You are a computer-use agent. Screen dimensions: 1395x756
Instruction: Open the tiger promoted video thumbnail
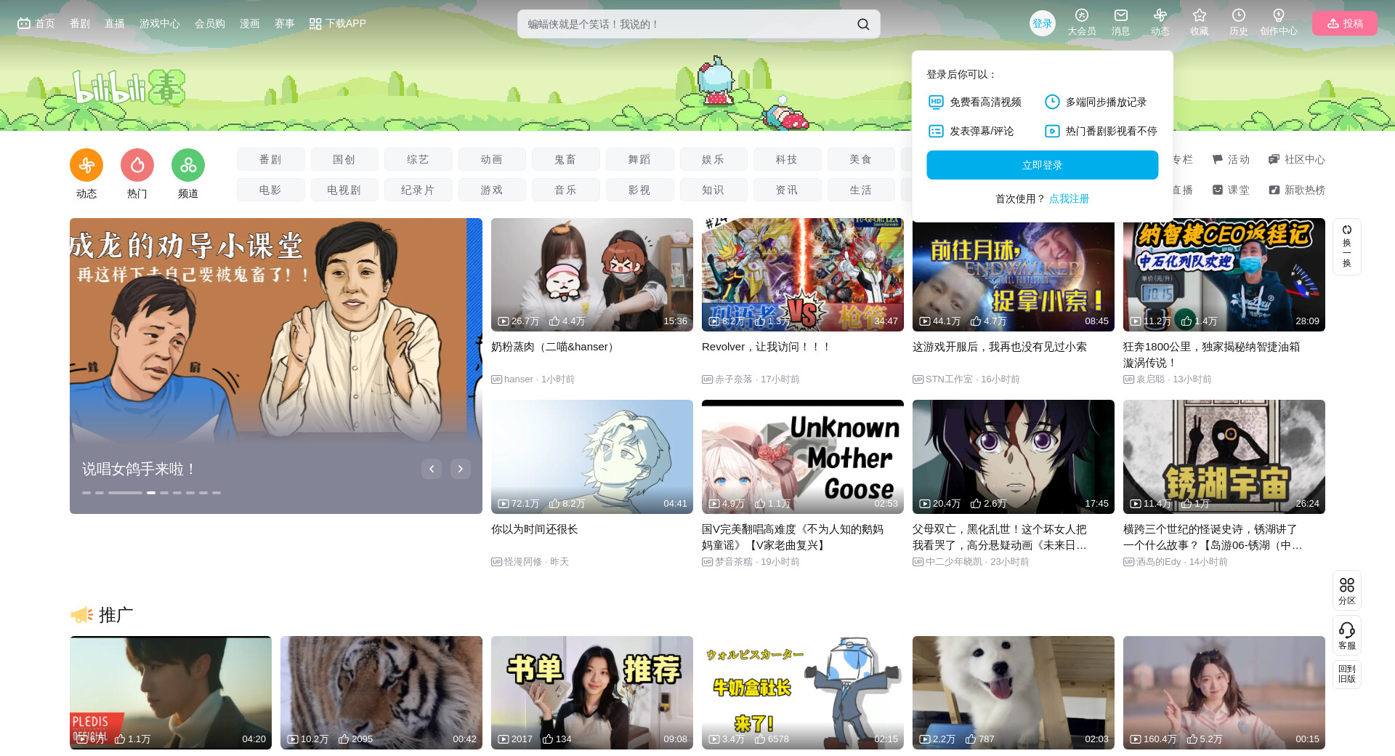(381, 693)
